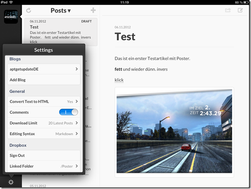Tap the edit post pencil icon
The image size is (251, 189).
click(240, 10)
